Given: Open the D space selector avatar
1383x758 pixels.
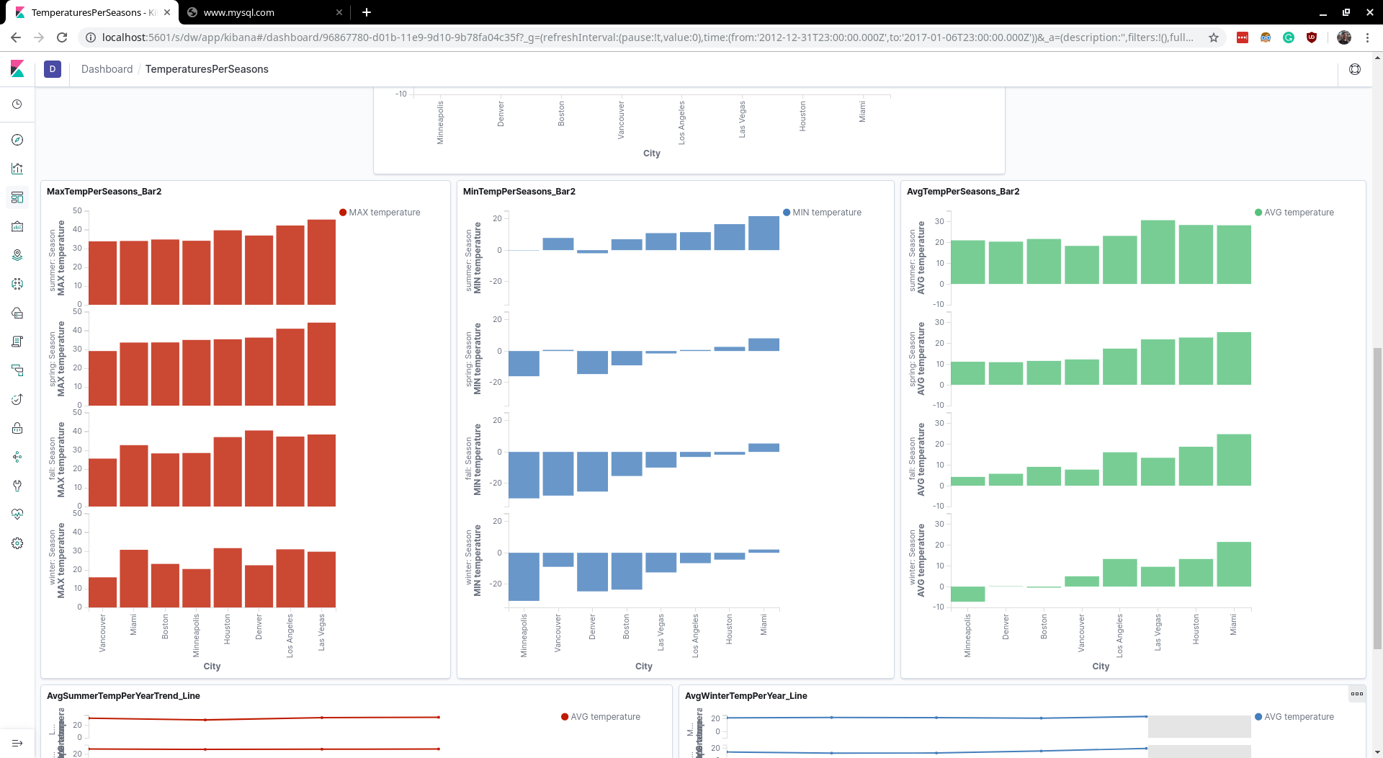Looking at the screenshot, I should tap(53, 69).
